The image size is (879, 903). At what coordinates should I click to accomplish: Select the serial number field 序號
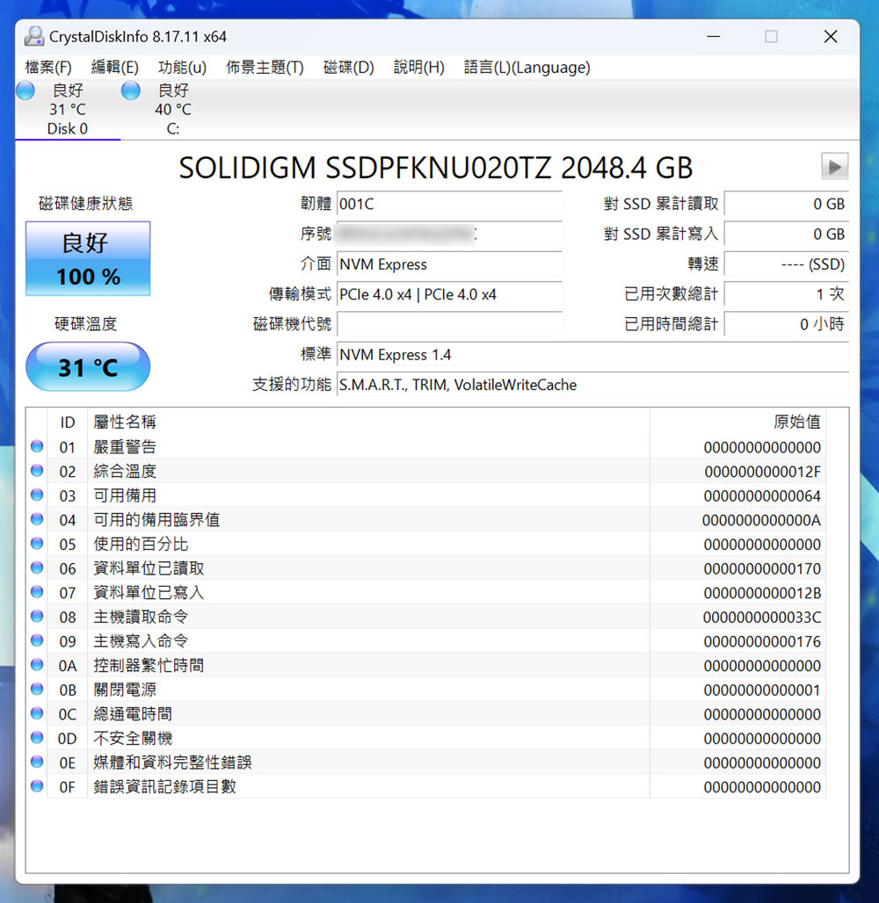pos(448,235)
